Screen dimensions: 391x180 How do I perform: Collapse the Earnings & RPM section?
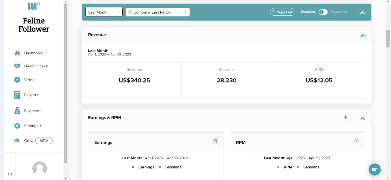coord(363,118)
